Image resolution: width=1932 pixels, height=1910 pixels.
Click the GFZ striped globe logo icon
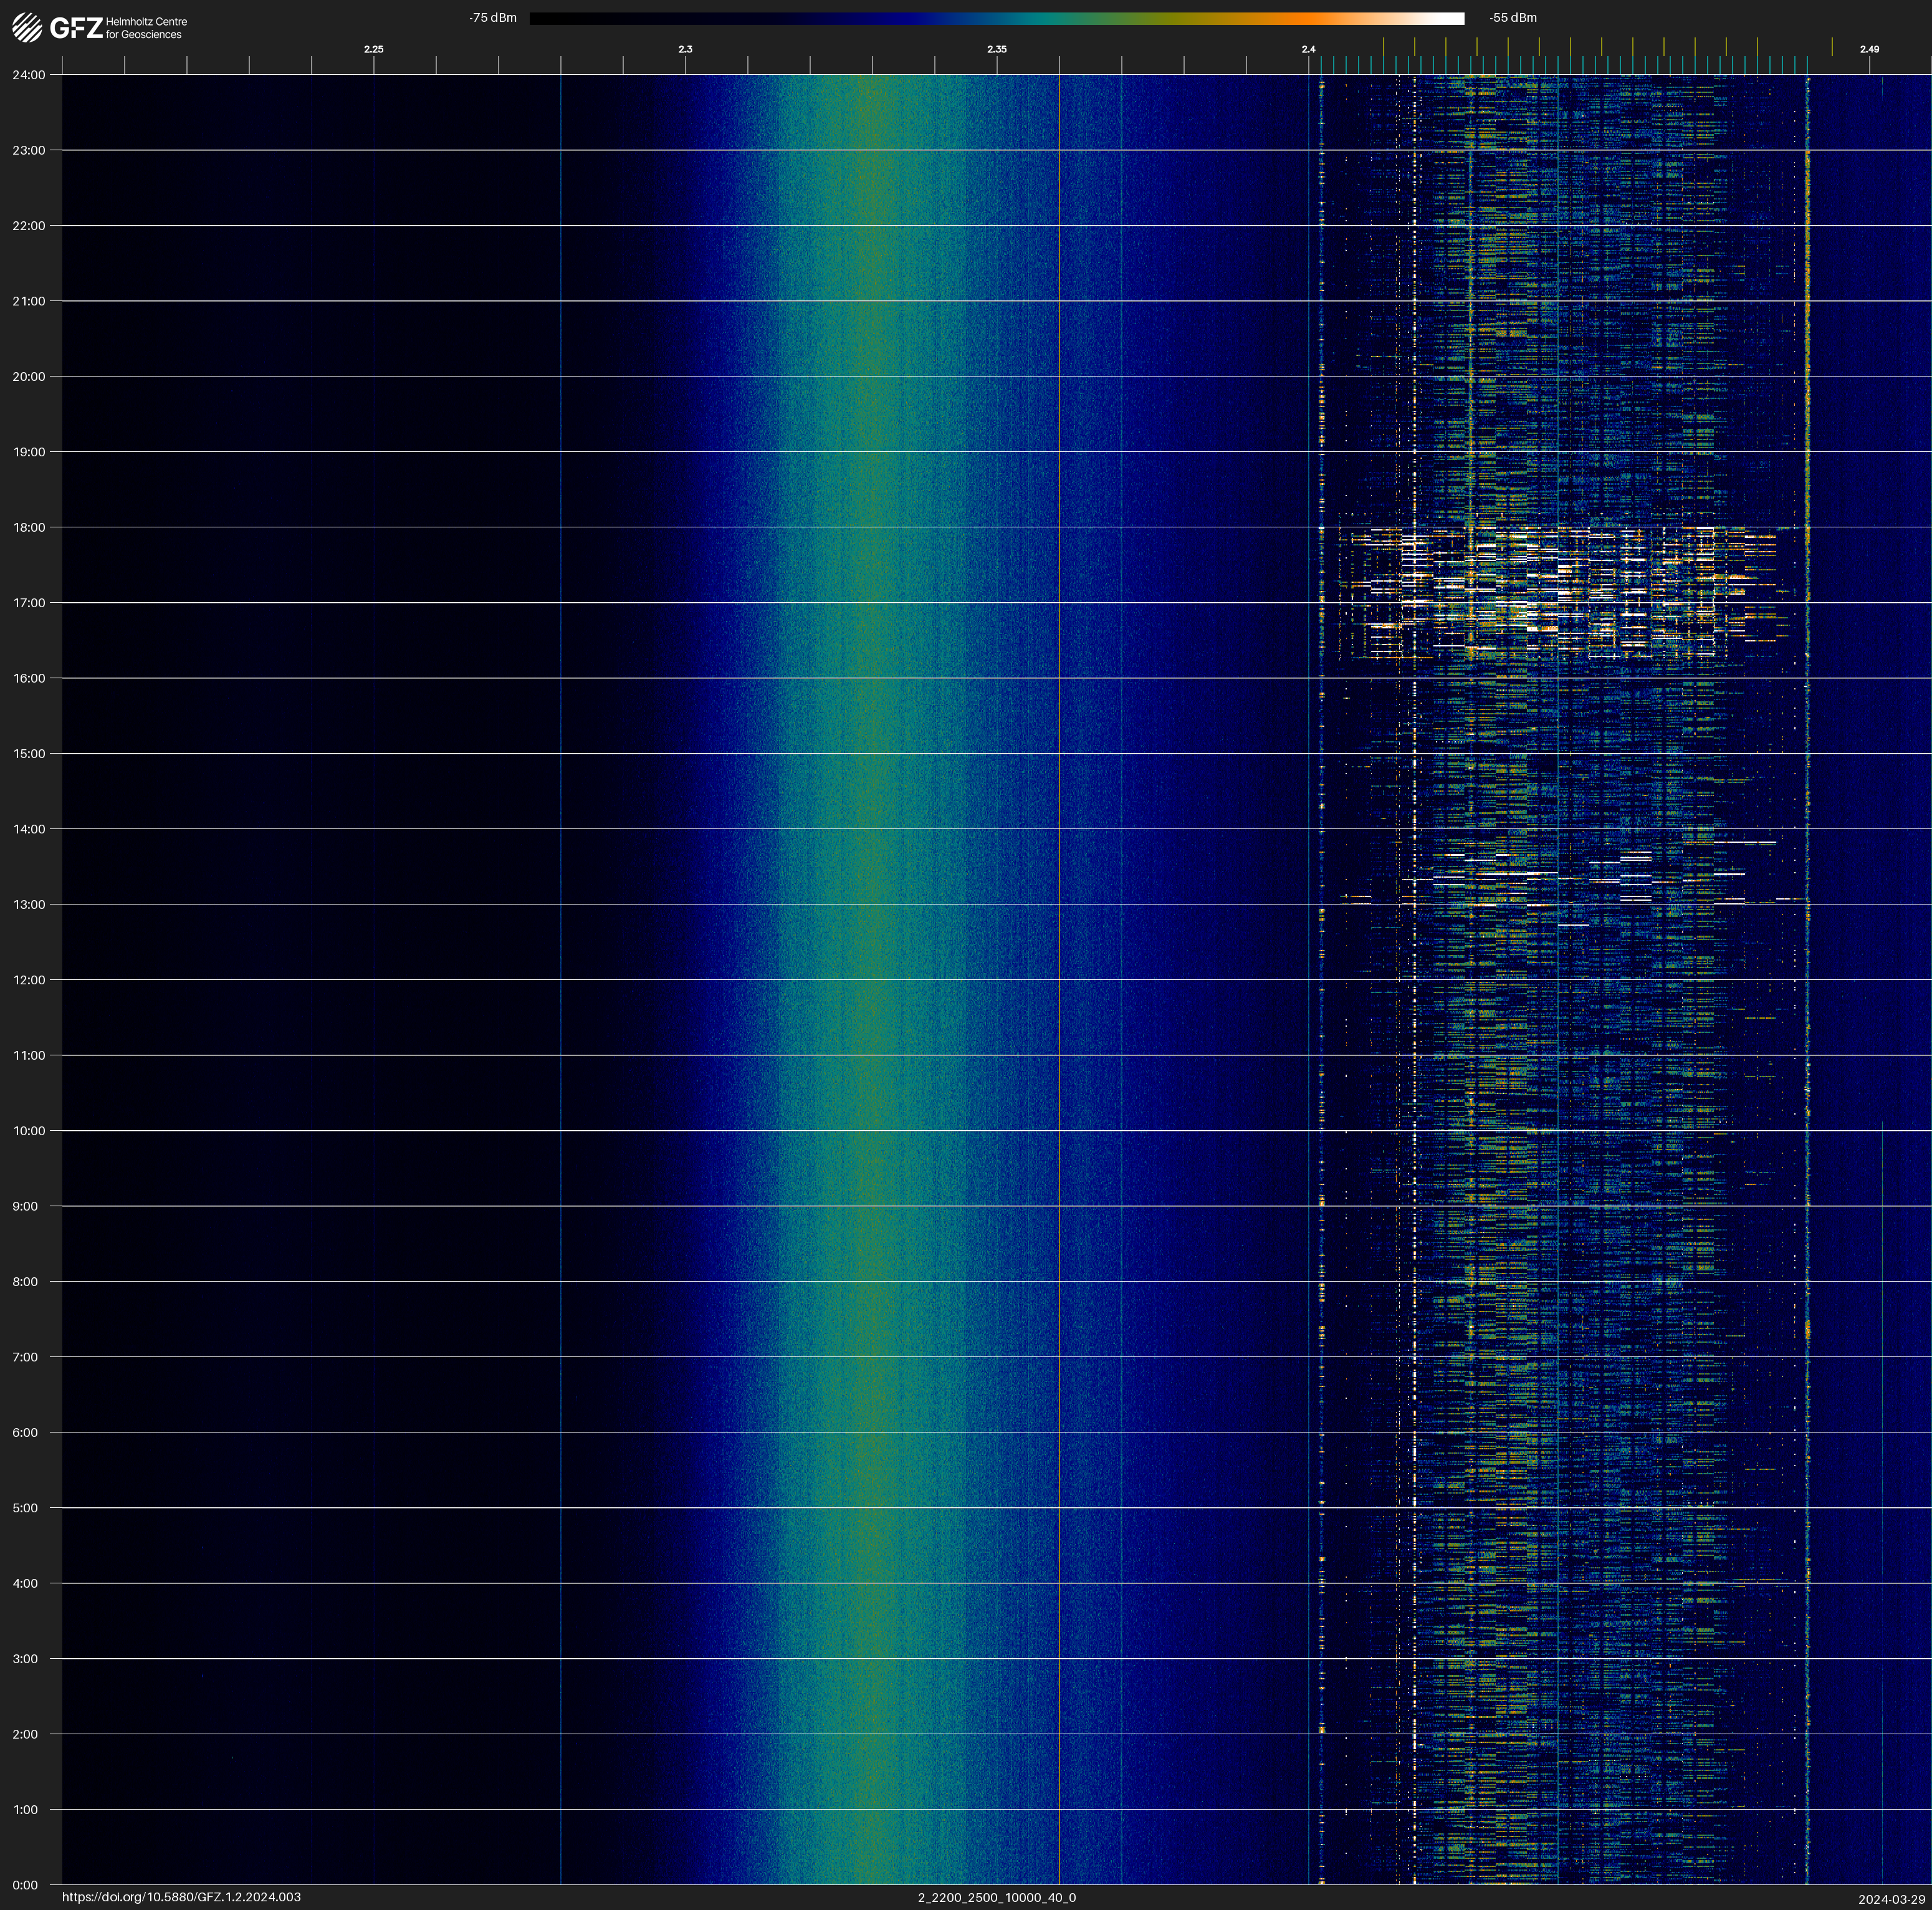[27, 27]
